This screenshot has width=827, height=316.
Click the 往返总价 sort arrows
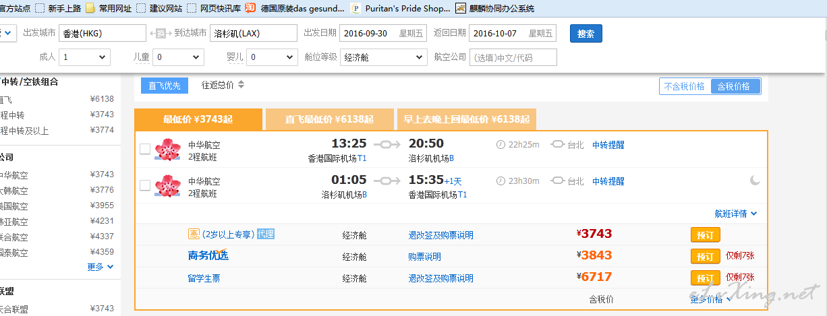click(241, 85)
